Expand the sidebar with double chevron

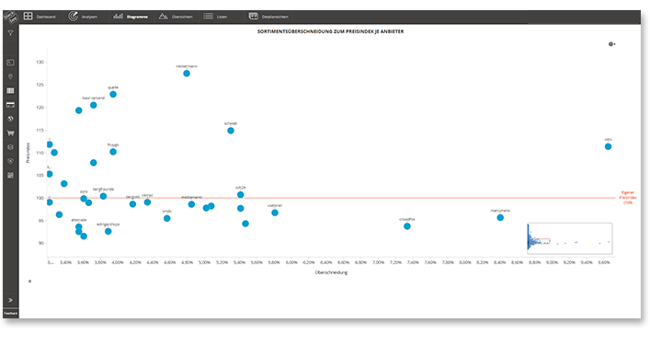coord(10,300)
